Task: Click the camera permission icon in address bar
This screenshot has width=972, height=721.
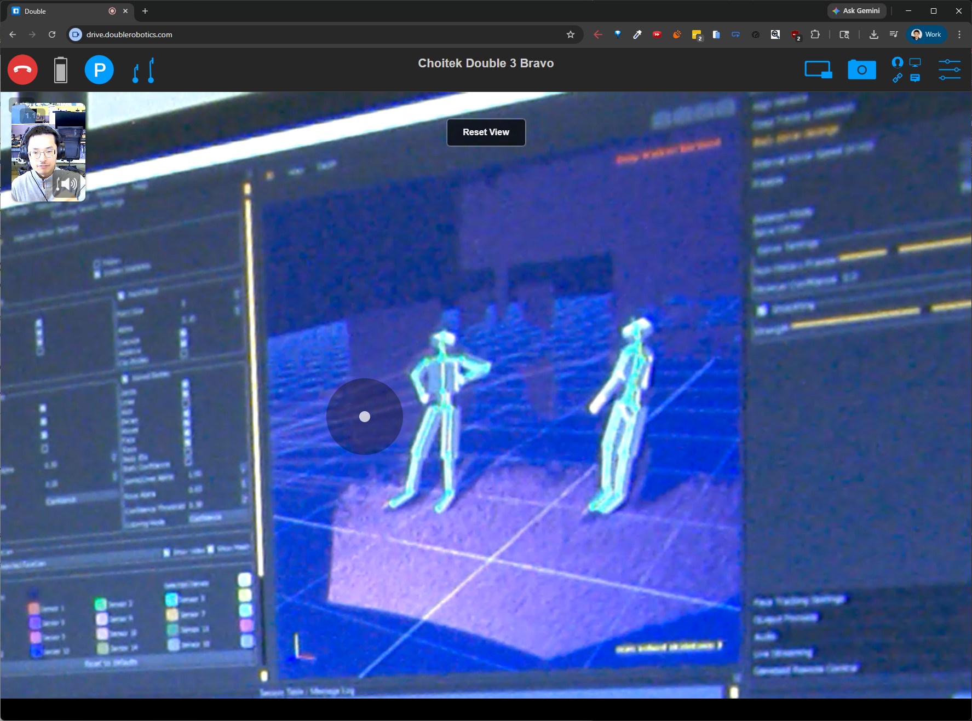Action: pos(76,34)
